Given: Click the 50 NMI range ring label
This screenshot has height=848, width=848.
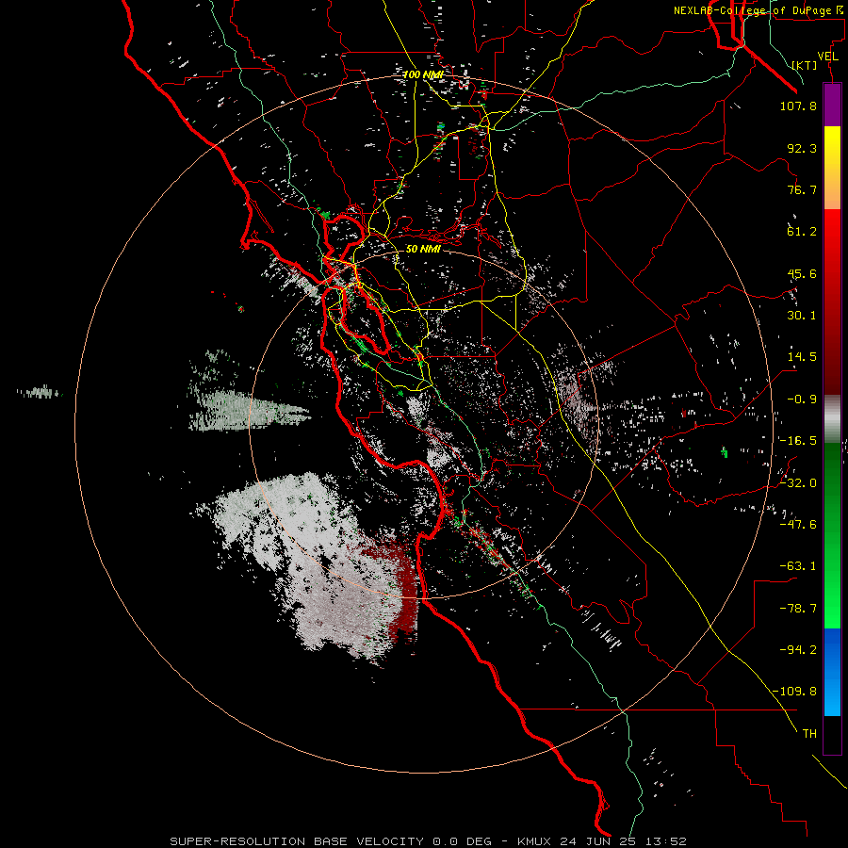Looking at the screenshot, I should [x=423, y=249].
